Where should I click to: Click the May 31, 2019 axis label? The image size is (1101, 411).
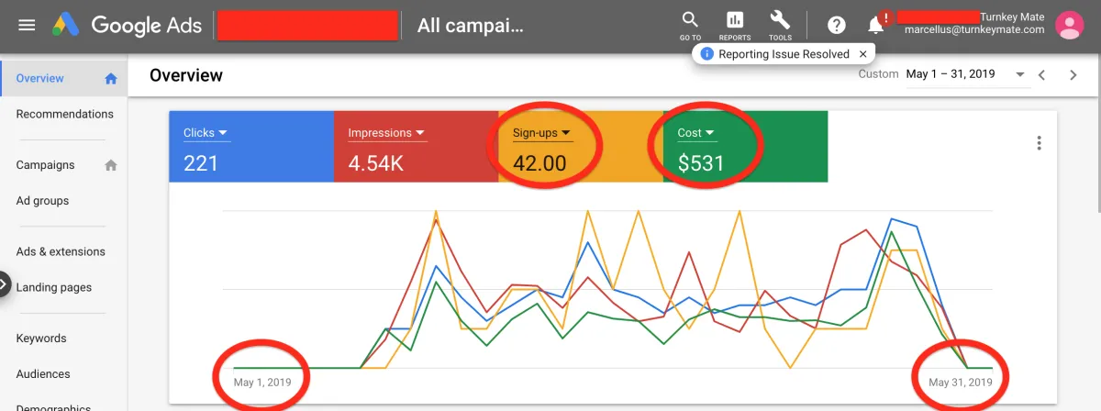(x=960, y=382)
